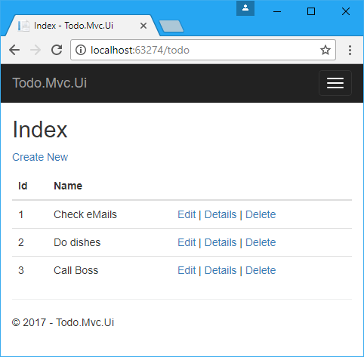
Task: Click Id cell '1' in first row
Action: (21, 214)
